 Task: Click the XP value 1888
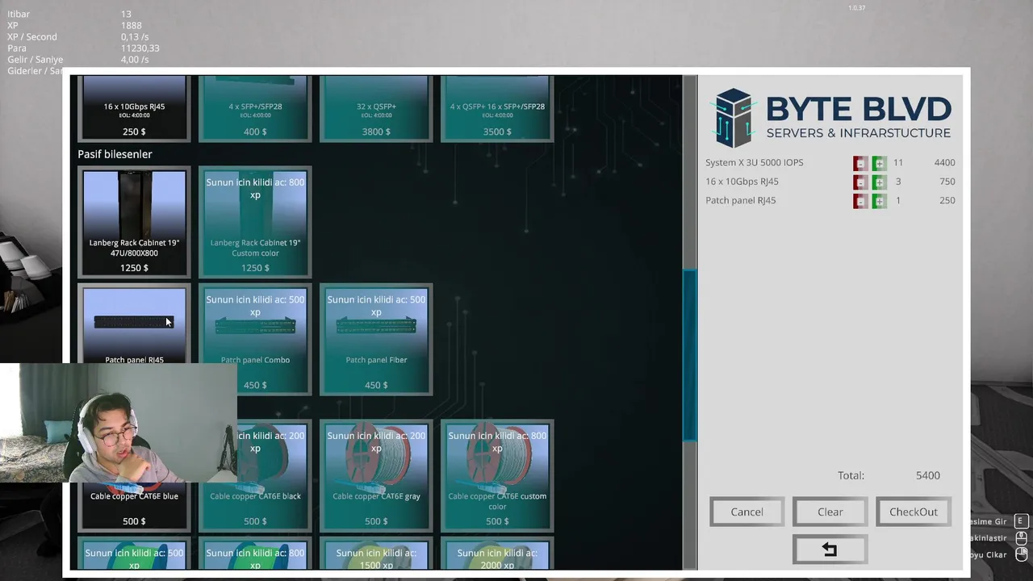point(131,26)
